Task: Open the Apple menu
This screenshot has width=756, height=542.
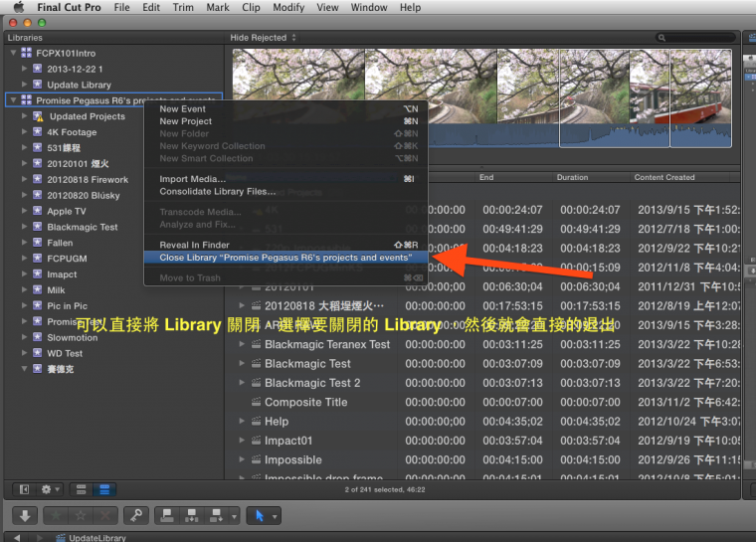Action: 19,7
